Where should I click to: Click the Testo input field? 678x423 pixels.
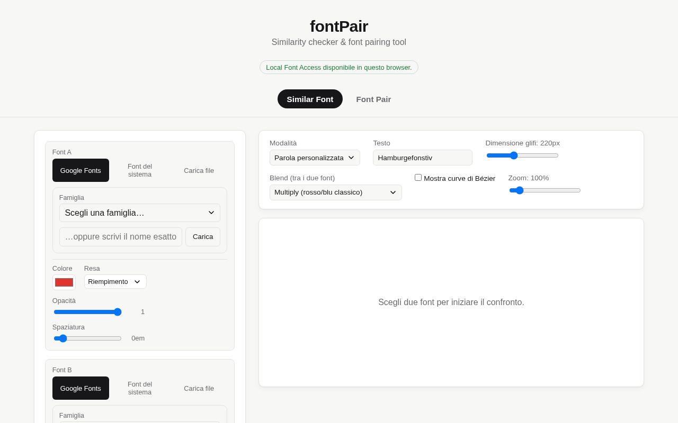423,158
